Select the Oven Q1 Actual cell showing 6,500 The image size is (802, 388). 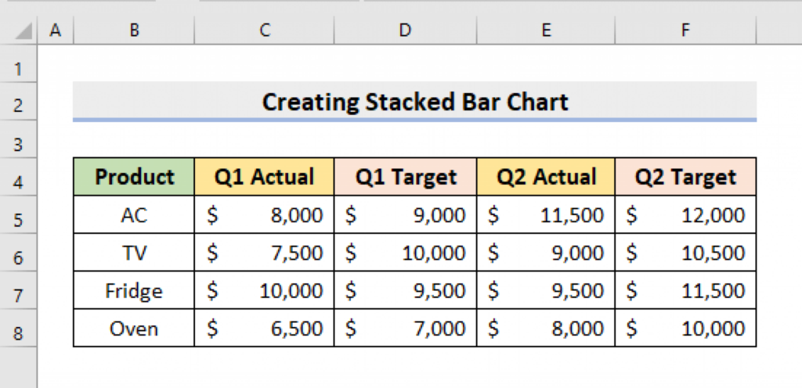(265, 329)
